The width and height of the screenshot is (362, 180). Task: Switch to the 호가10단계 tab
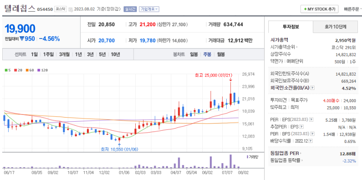335,27
